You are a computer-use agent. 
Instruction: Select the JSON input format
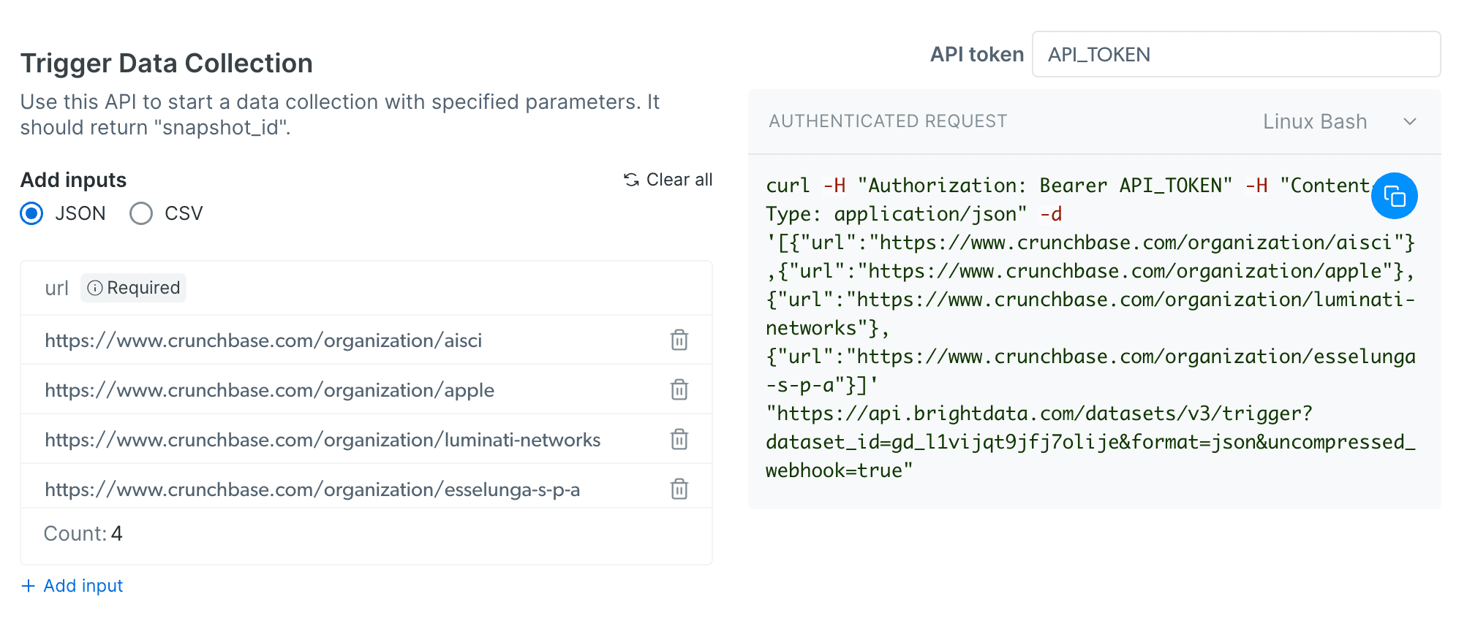(x=31, y=213)
